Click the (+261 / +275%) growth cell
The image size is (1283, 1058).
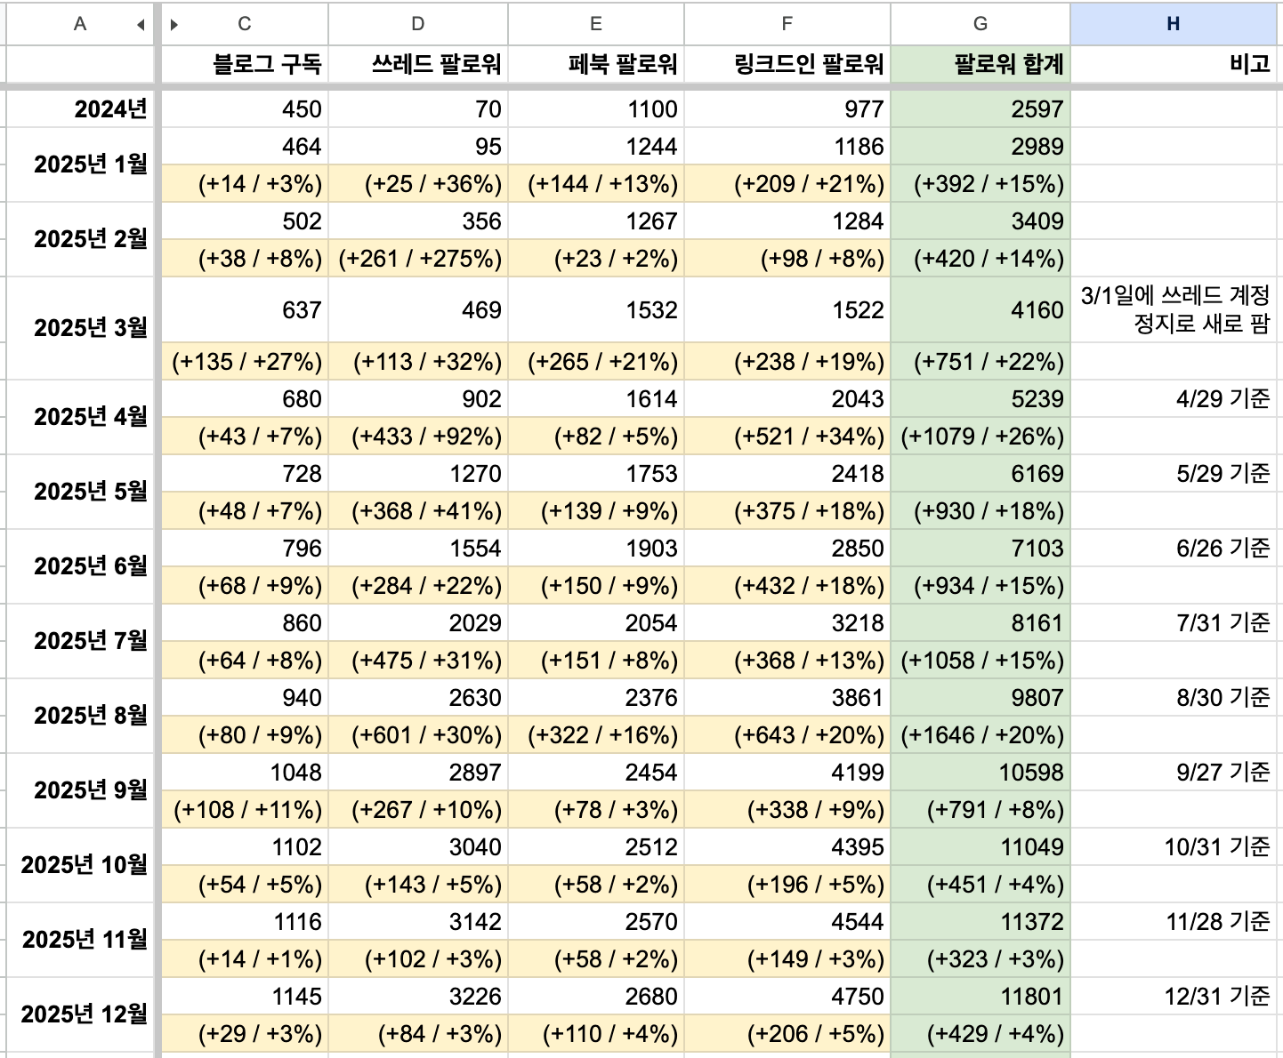coord(417,259)
